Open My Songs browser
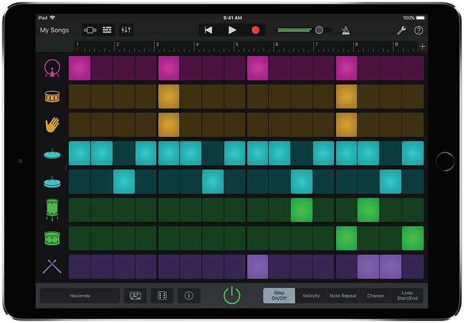 55,30
